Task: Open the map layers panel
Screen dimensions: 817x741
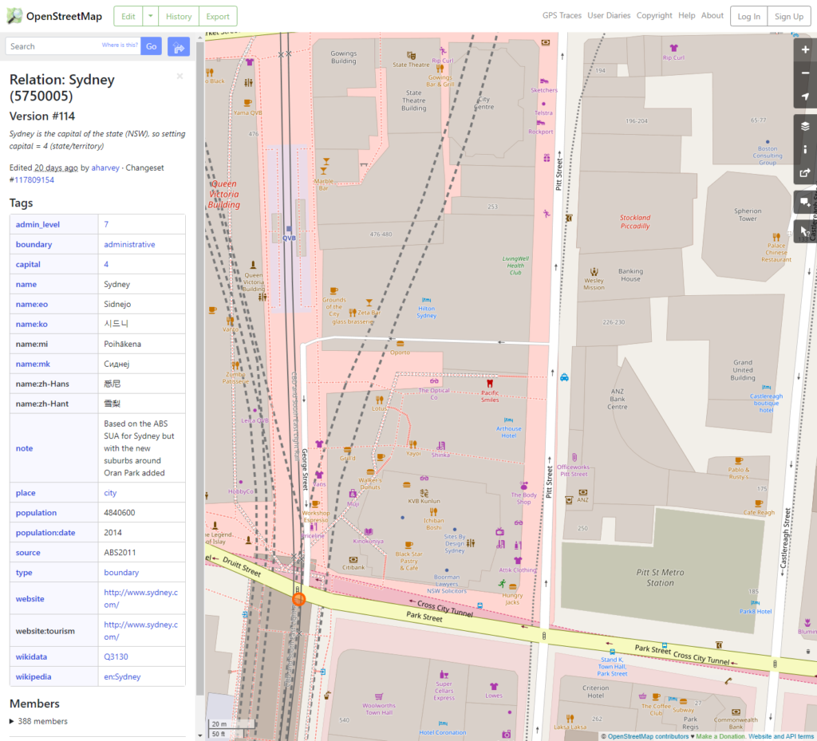Action: click(805, 126)
